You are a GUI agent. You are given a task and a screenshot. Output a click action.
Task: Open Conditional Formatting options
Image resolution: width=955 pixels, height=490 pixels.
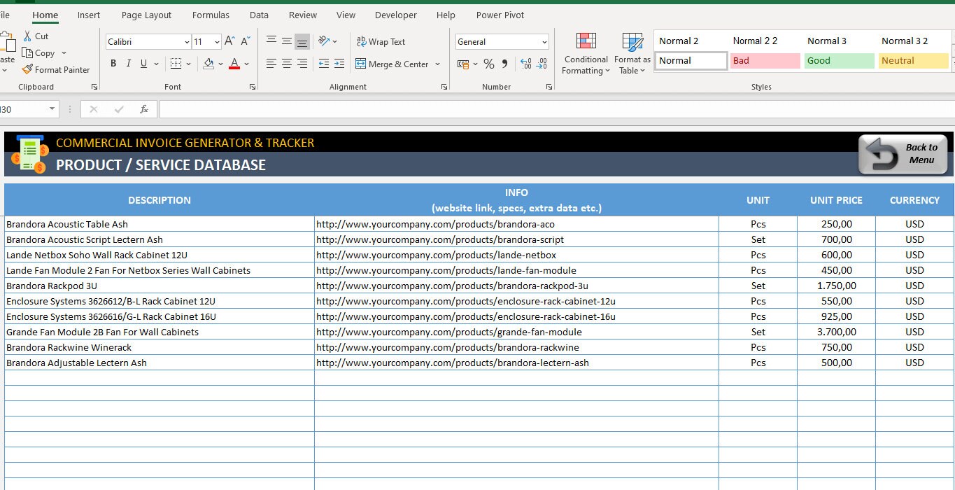(585, 52)
